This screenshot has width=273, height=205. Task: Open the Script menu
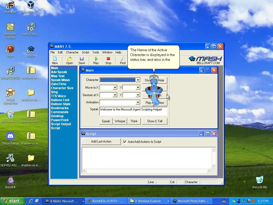tap(86, 52)
